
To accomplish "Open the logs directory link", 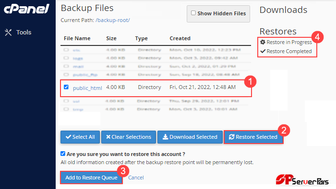I will (78, 58).
